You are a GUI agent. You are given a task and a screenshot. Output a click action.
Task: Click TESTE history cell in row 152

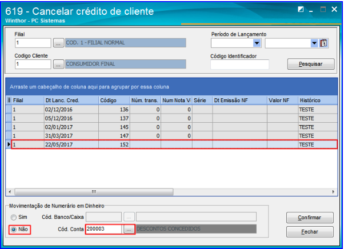coord(318,144)
